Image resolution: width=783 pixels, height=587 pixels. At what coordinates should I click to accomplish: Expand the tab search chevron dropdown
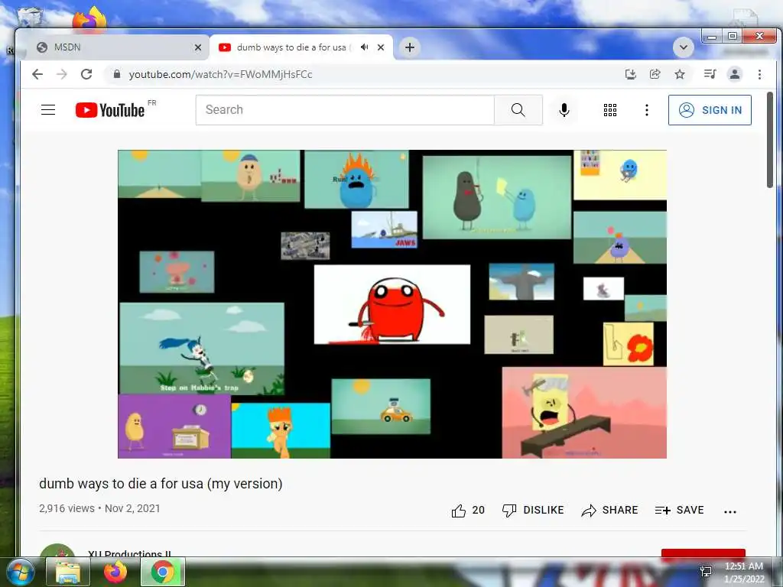click(x=683, y=47)
